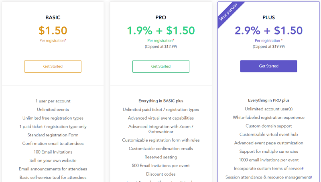Click Get Started under BASIC plan
Image resolution: width=321 pixels, height=182 pixels.
pos(53,66)
